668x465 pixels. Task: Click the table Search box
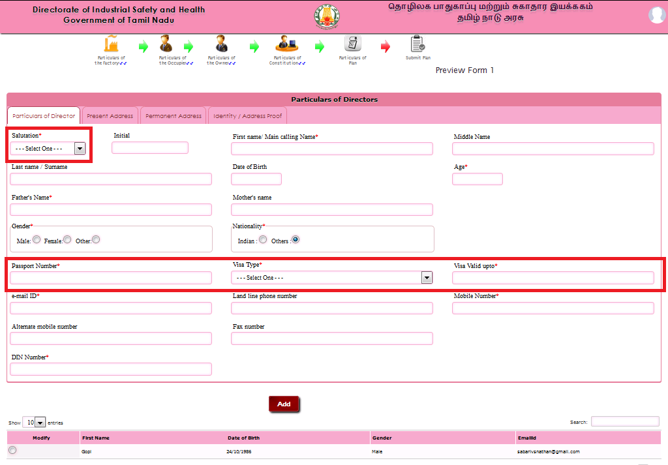pyautogui.click(x=625, y=421)
